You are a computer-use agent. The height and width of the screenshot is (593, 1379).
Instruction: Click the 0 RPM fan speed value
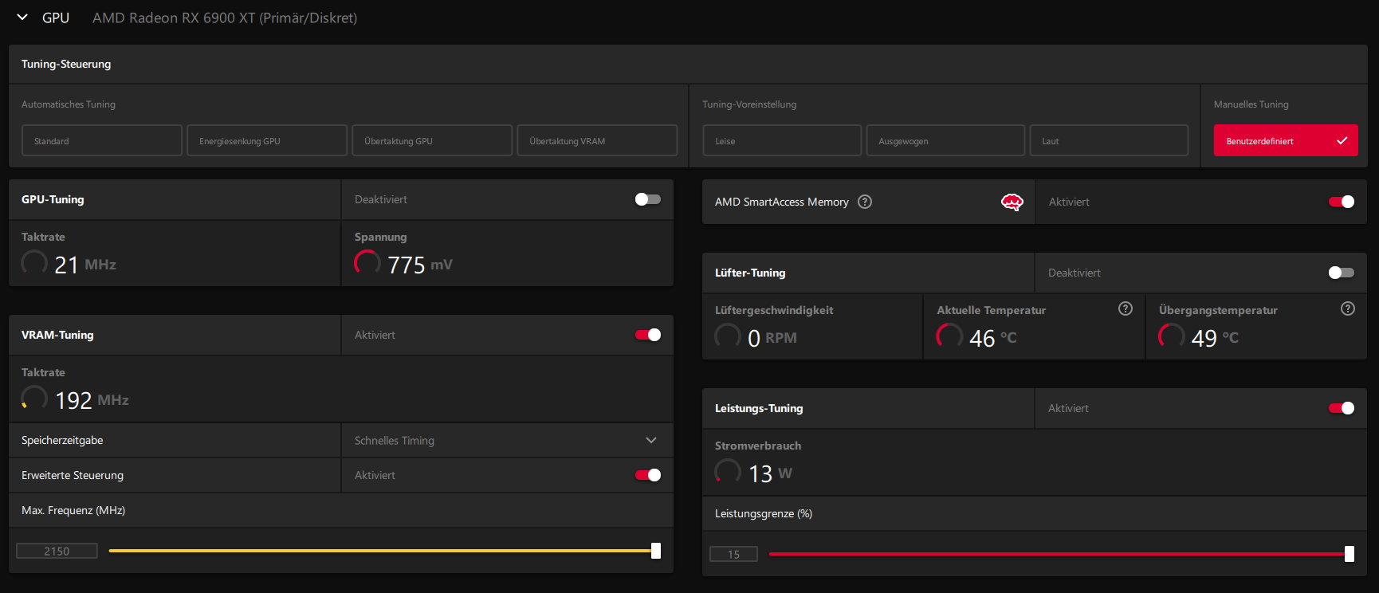[772, 338]
